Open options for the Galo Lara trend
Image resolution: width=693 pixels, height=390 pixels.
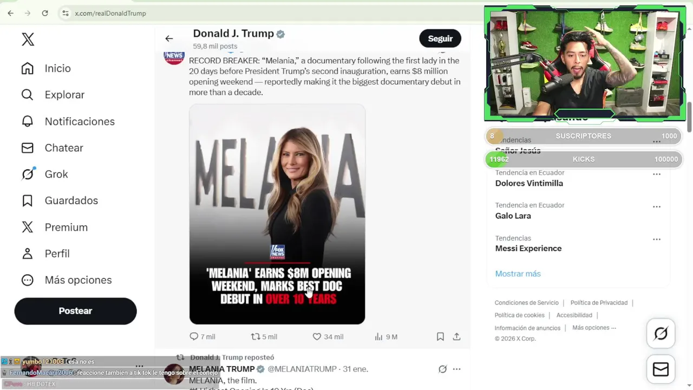click(x=657, y=207)
